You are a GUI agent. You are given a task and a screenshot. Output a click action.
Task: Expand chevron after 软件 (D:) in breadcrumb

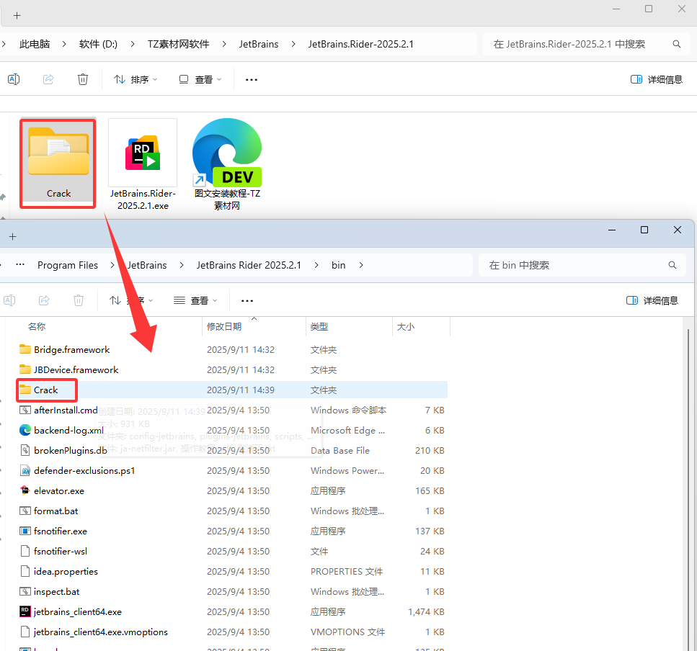pos(133,44)
